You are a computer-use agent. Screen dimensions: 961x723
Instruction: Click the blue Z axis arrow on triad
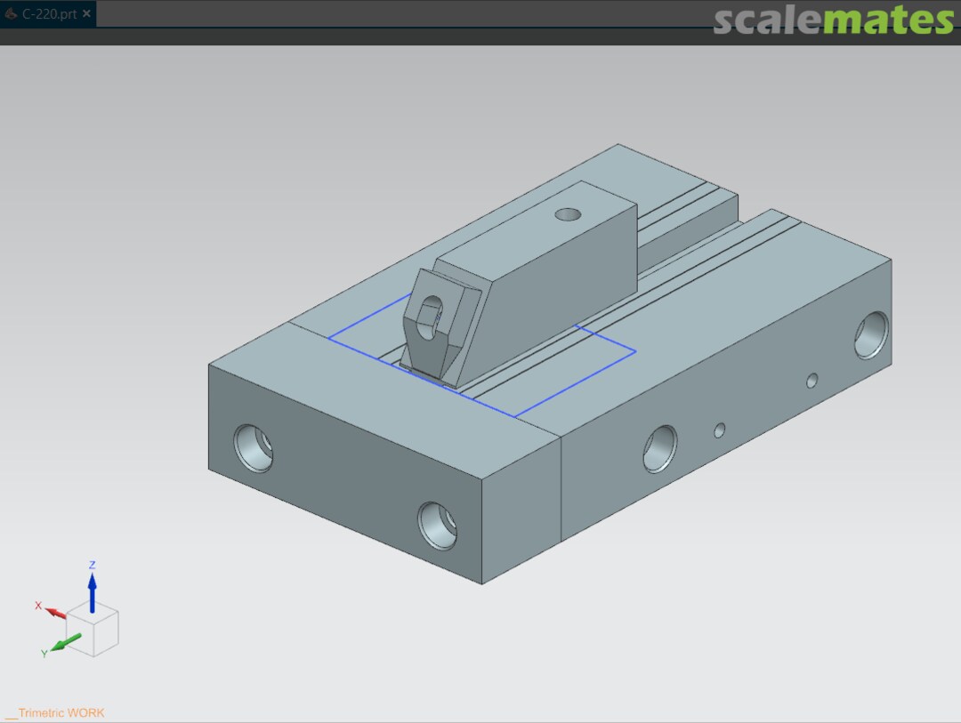92,590
